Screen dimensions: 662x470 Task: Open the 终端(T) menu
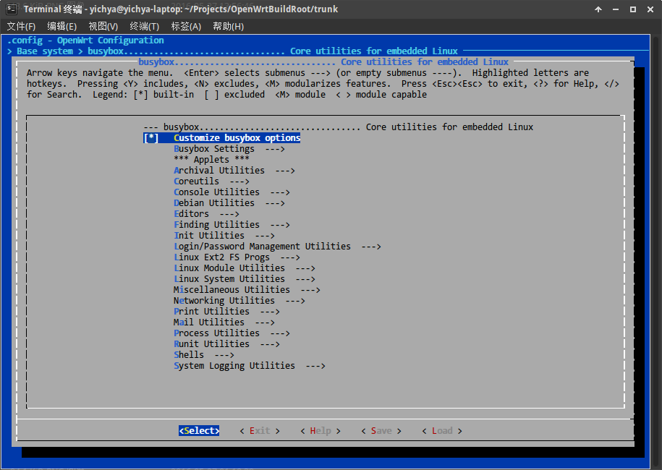145,27
